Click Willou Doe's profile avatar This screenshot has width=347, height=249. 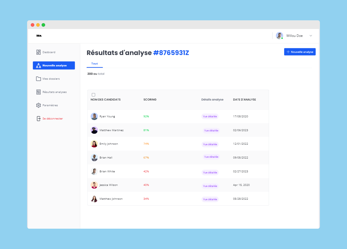pos(279,35)
